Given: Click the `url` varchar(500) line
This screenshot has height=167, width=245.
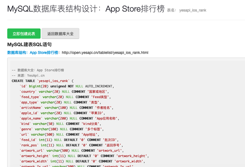Looking at the screenshot, I should (x=59, y=135).
